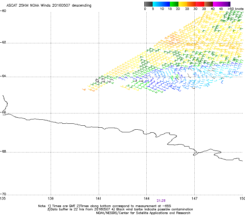Click the chart title 'ASCAT 25KM NOAA Winds 20160507 descending'
The width and height of the screenshot is (245, 215).
49,5
